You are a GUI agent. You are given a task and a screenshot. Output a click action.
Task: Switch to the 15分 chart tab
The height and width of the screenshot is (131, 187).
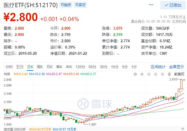tap(115, 67)
